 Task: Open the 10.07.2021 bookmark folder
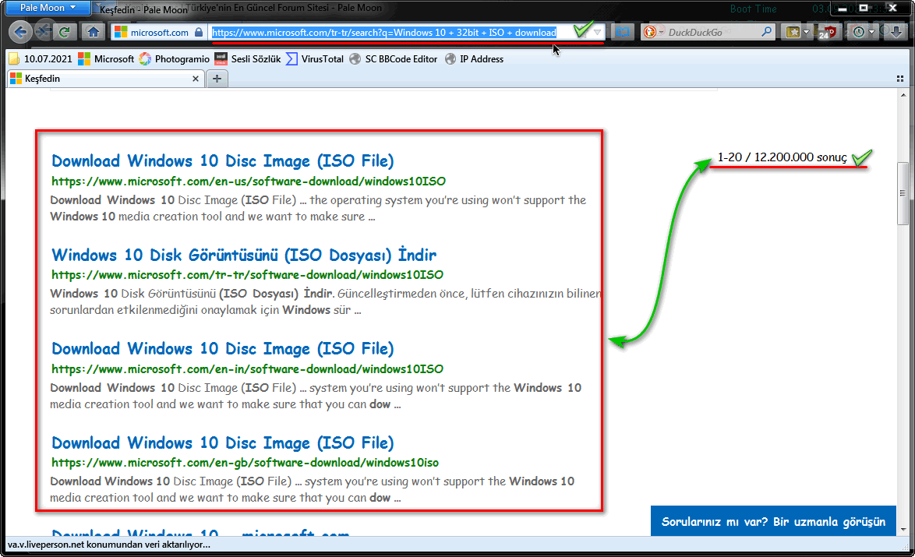coord(41,59)
